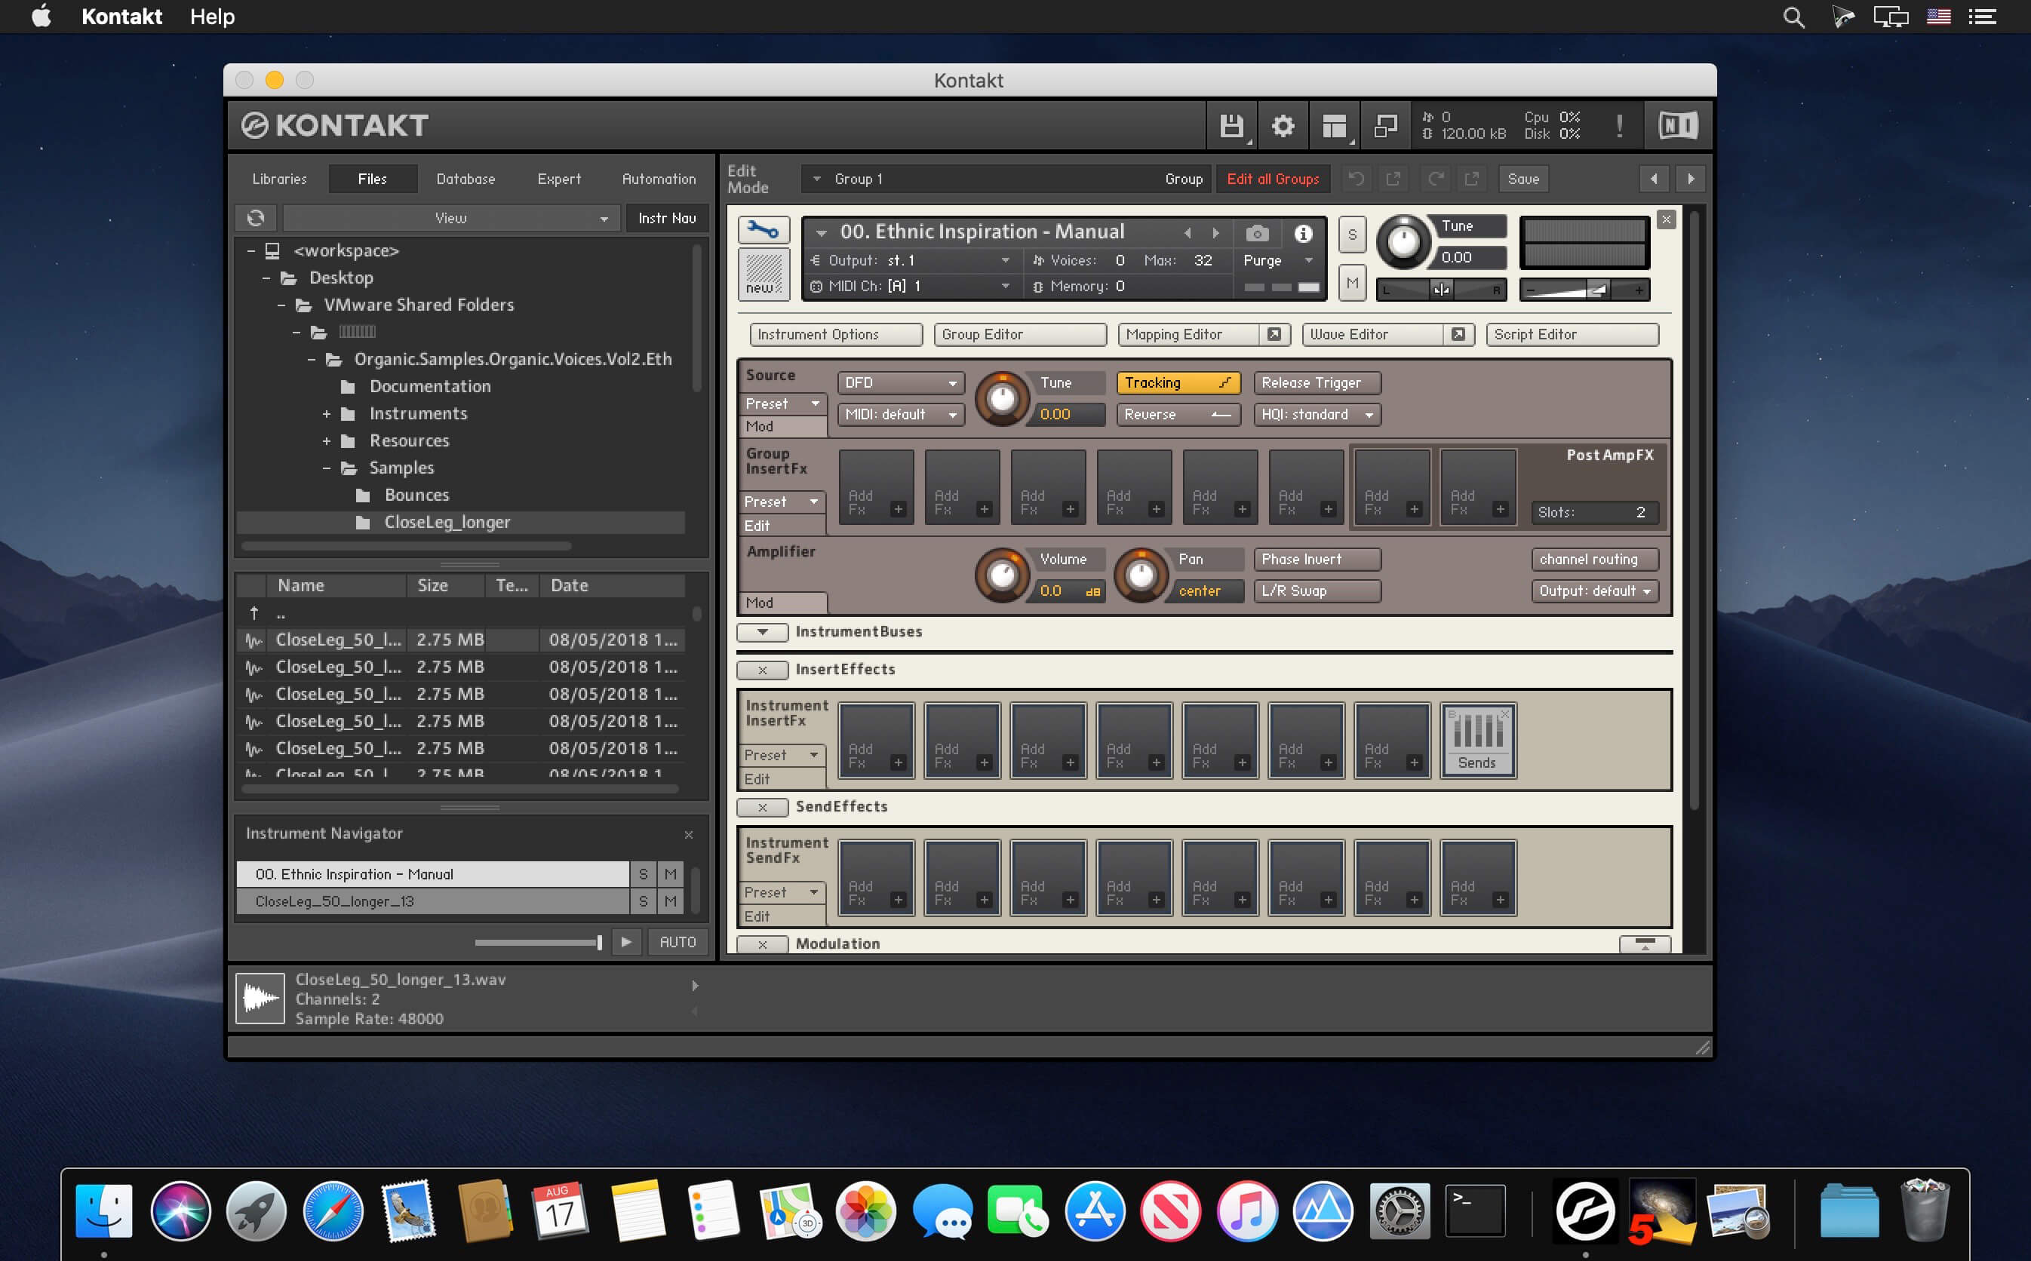
Task: Toggle Tracking in Source module
Action: pyautogui.click(x=1178, y=383)
